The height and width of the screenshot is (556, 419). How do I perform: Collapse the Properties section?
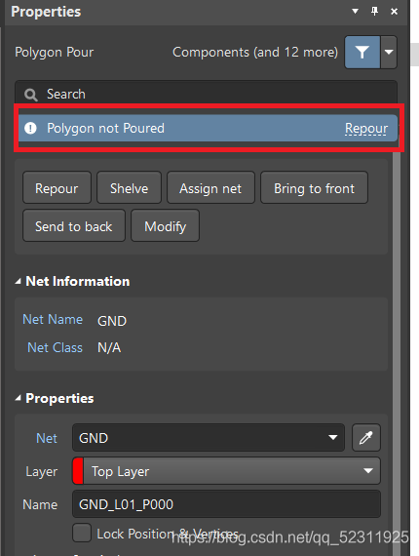point(18,399)
